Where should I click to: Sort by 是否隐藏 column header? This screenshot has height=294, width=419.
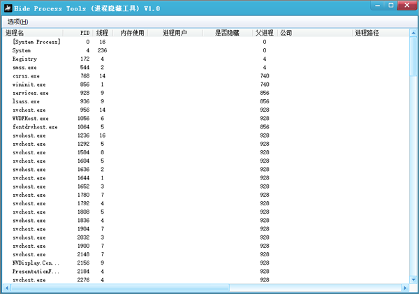(x=228, y=33)
